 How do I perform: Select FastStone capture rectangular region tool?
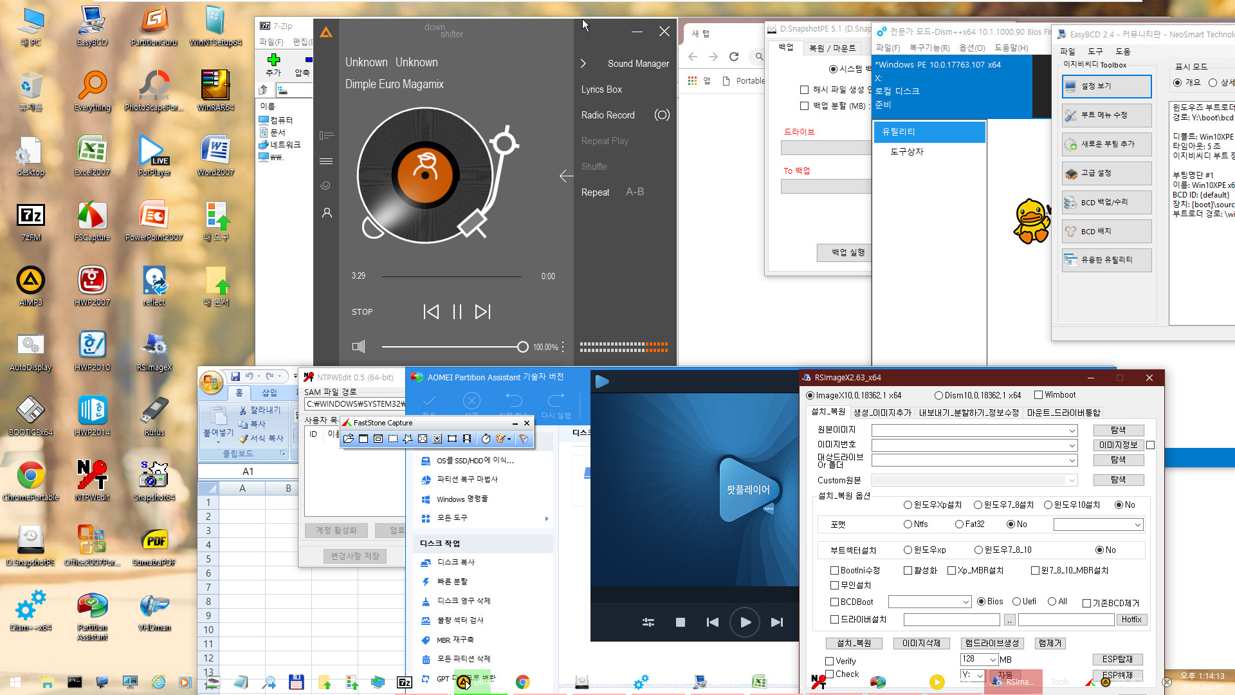click(x=393, y=439)
